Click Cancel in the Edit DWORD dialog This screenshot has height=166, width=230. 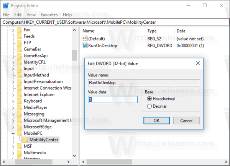click(186, 120)
